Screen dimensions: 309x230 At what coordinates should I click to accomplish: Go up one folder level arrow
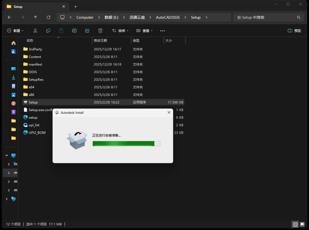36,17
